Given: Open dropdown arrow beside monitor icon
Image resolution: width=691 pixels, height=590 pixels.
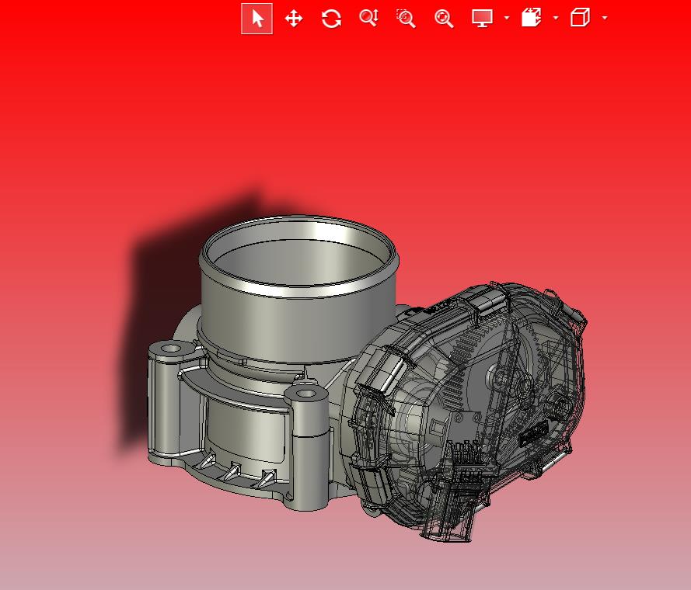Looking at the screenshot, I should point(506,18).
